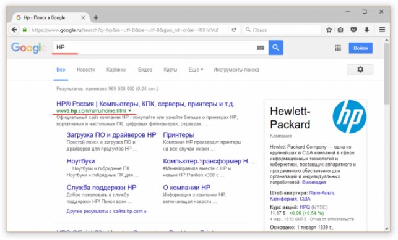
Task: Open 'Загрузка ПО и драйверов HP' link
Action: [x=111, y=134]
